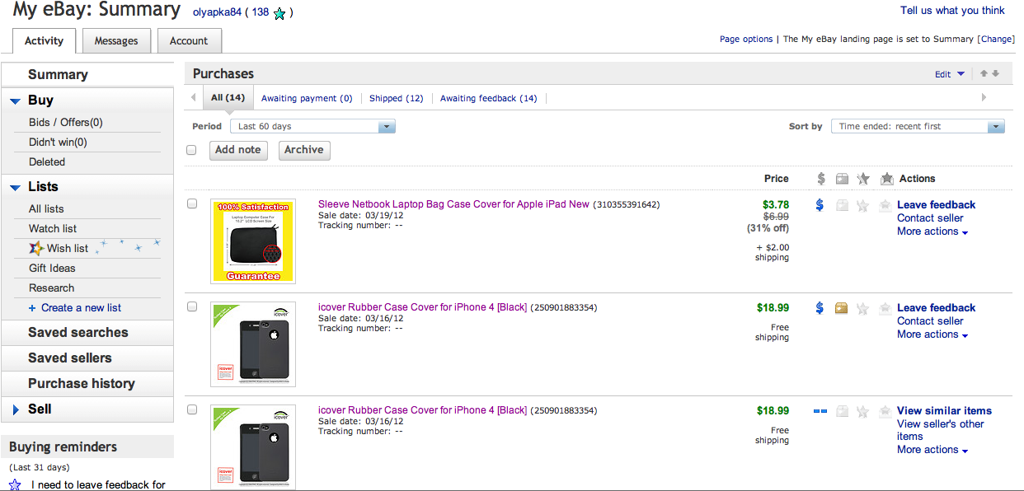Switch to the Messages tab
This screenshot has width=1024, height=491.
115,41
